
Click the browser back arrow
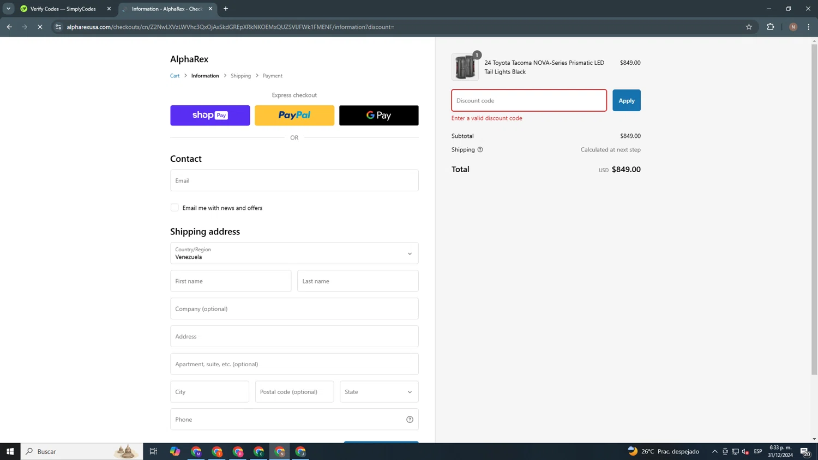click(9, 27)
